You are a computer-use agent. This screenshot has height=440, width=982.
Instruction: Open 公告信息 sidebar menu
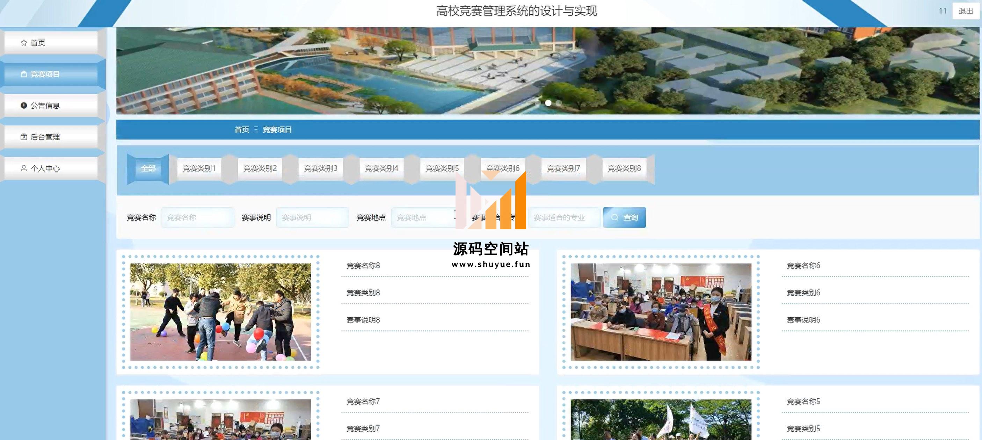click(x=51, y=106)
